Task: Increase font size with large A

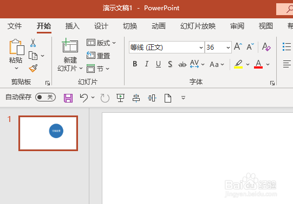Action: 238,46
